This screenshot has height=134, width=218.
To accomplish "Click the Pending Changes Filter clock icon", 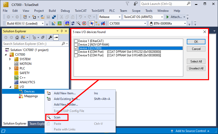I will click(34, 37).
